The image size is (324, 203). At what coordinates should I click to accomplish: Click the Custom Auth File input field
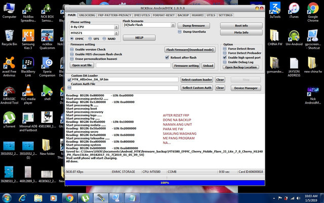(125, 88)
